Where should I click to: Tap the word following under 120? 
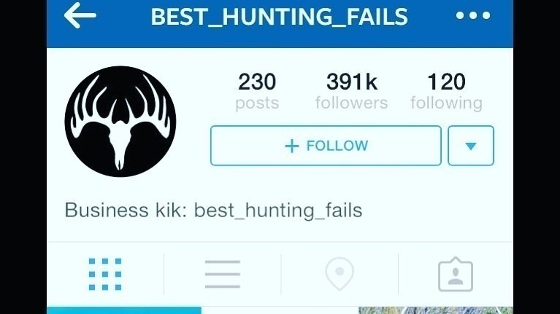click(446, 103)
